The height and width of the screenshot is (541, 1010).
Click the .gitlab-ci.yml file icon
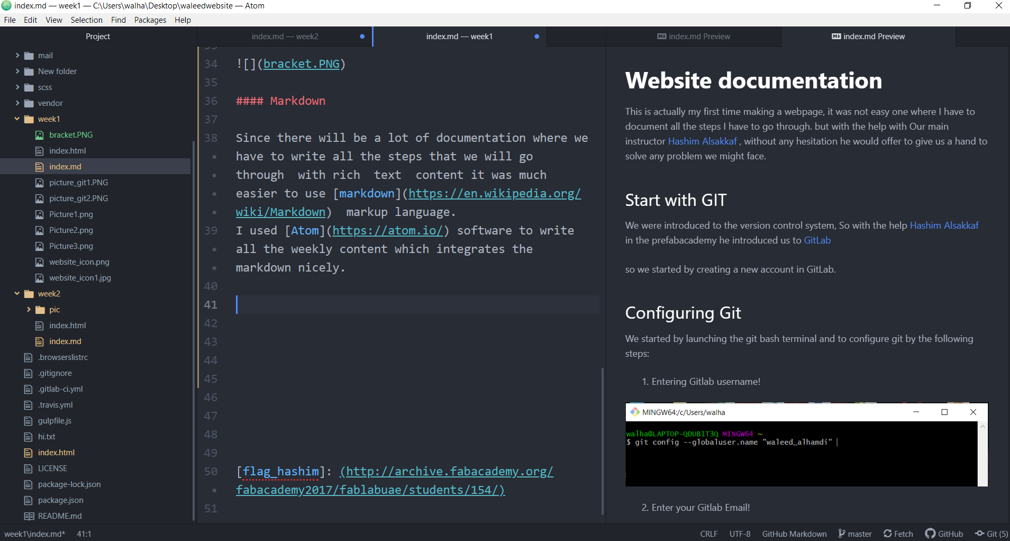29,389
